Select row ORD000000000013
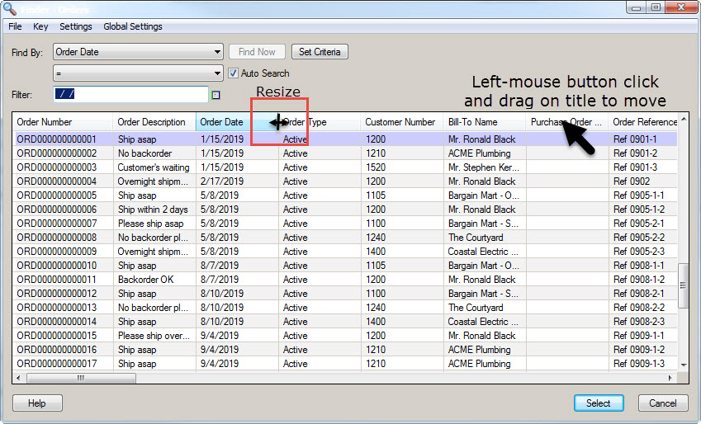The height and width of the screenshot is (424, 701). pos(344,308)
